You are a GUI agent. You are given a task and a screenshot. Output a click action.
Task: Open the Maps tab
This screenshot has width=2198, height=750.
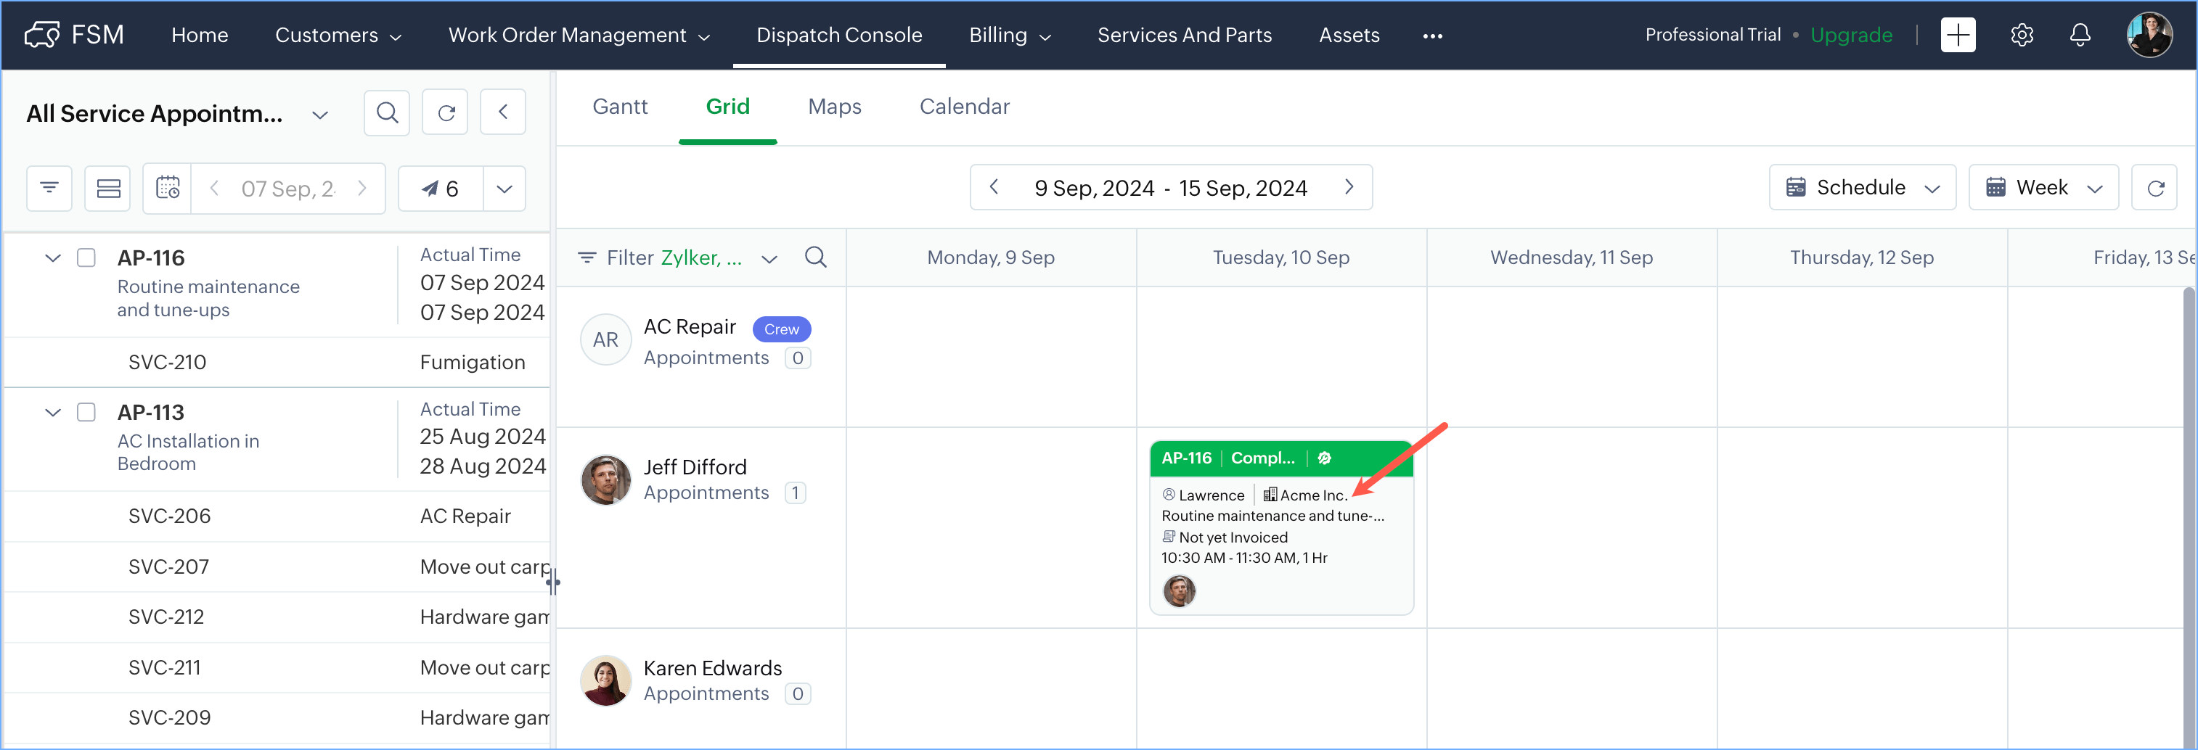point(833,107)
